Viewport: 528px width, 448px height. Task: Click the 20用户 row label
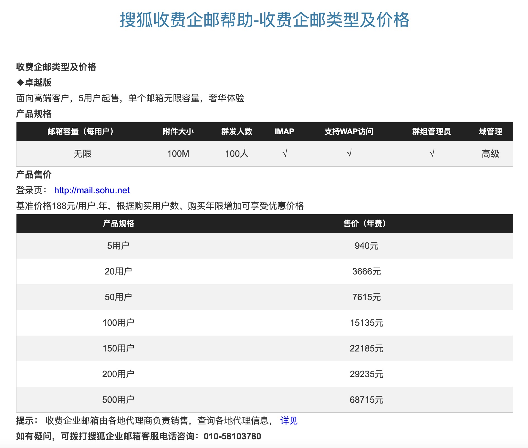click(118, 271)
